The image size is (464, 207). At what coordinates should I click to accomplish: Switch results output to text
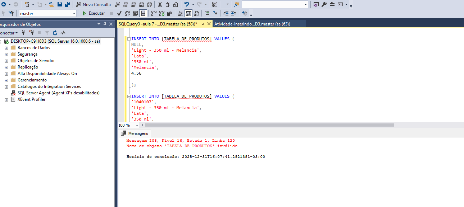pos(181,13)
